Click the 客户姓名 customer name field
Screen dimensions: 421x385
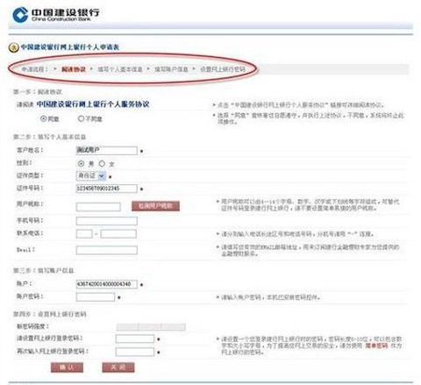pyautogui.click(x=106, y=151)
